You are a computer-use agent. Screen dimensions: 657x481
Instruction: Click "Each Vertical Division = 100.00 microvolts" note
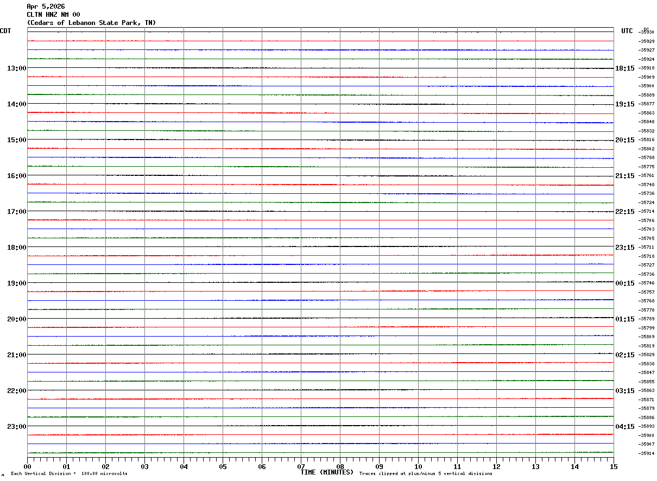point(69,473)
